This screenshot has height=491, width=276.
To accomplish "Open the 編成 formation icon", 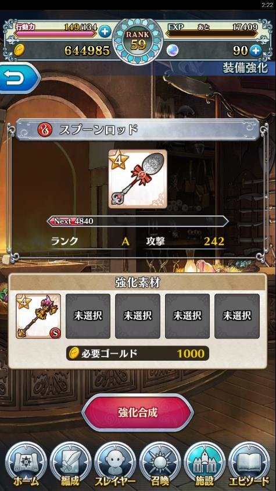I will 70,464.
